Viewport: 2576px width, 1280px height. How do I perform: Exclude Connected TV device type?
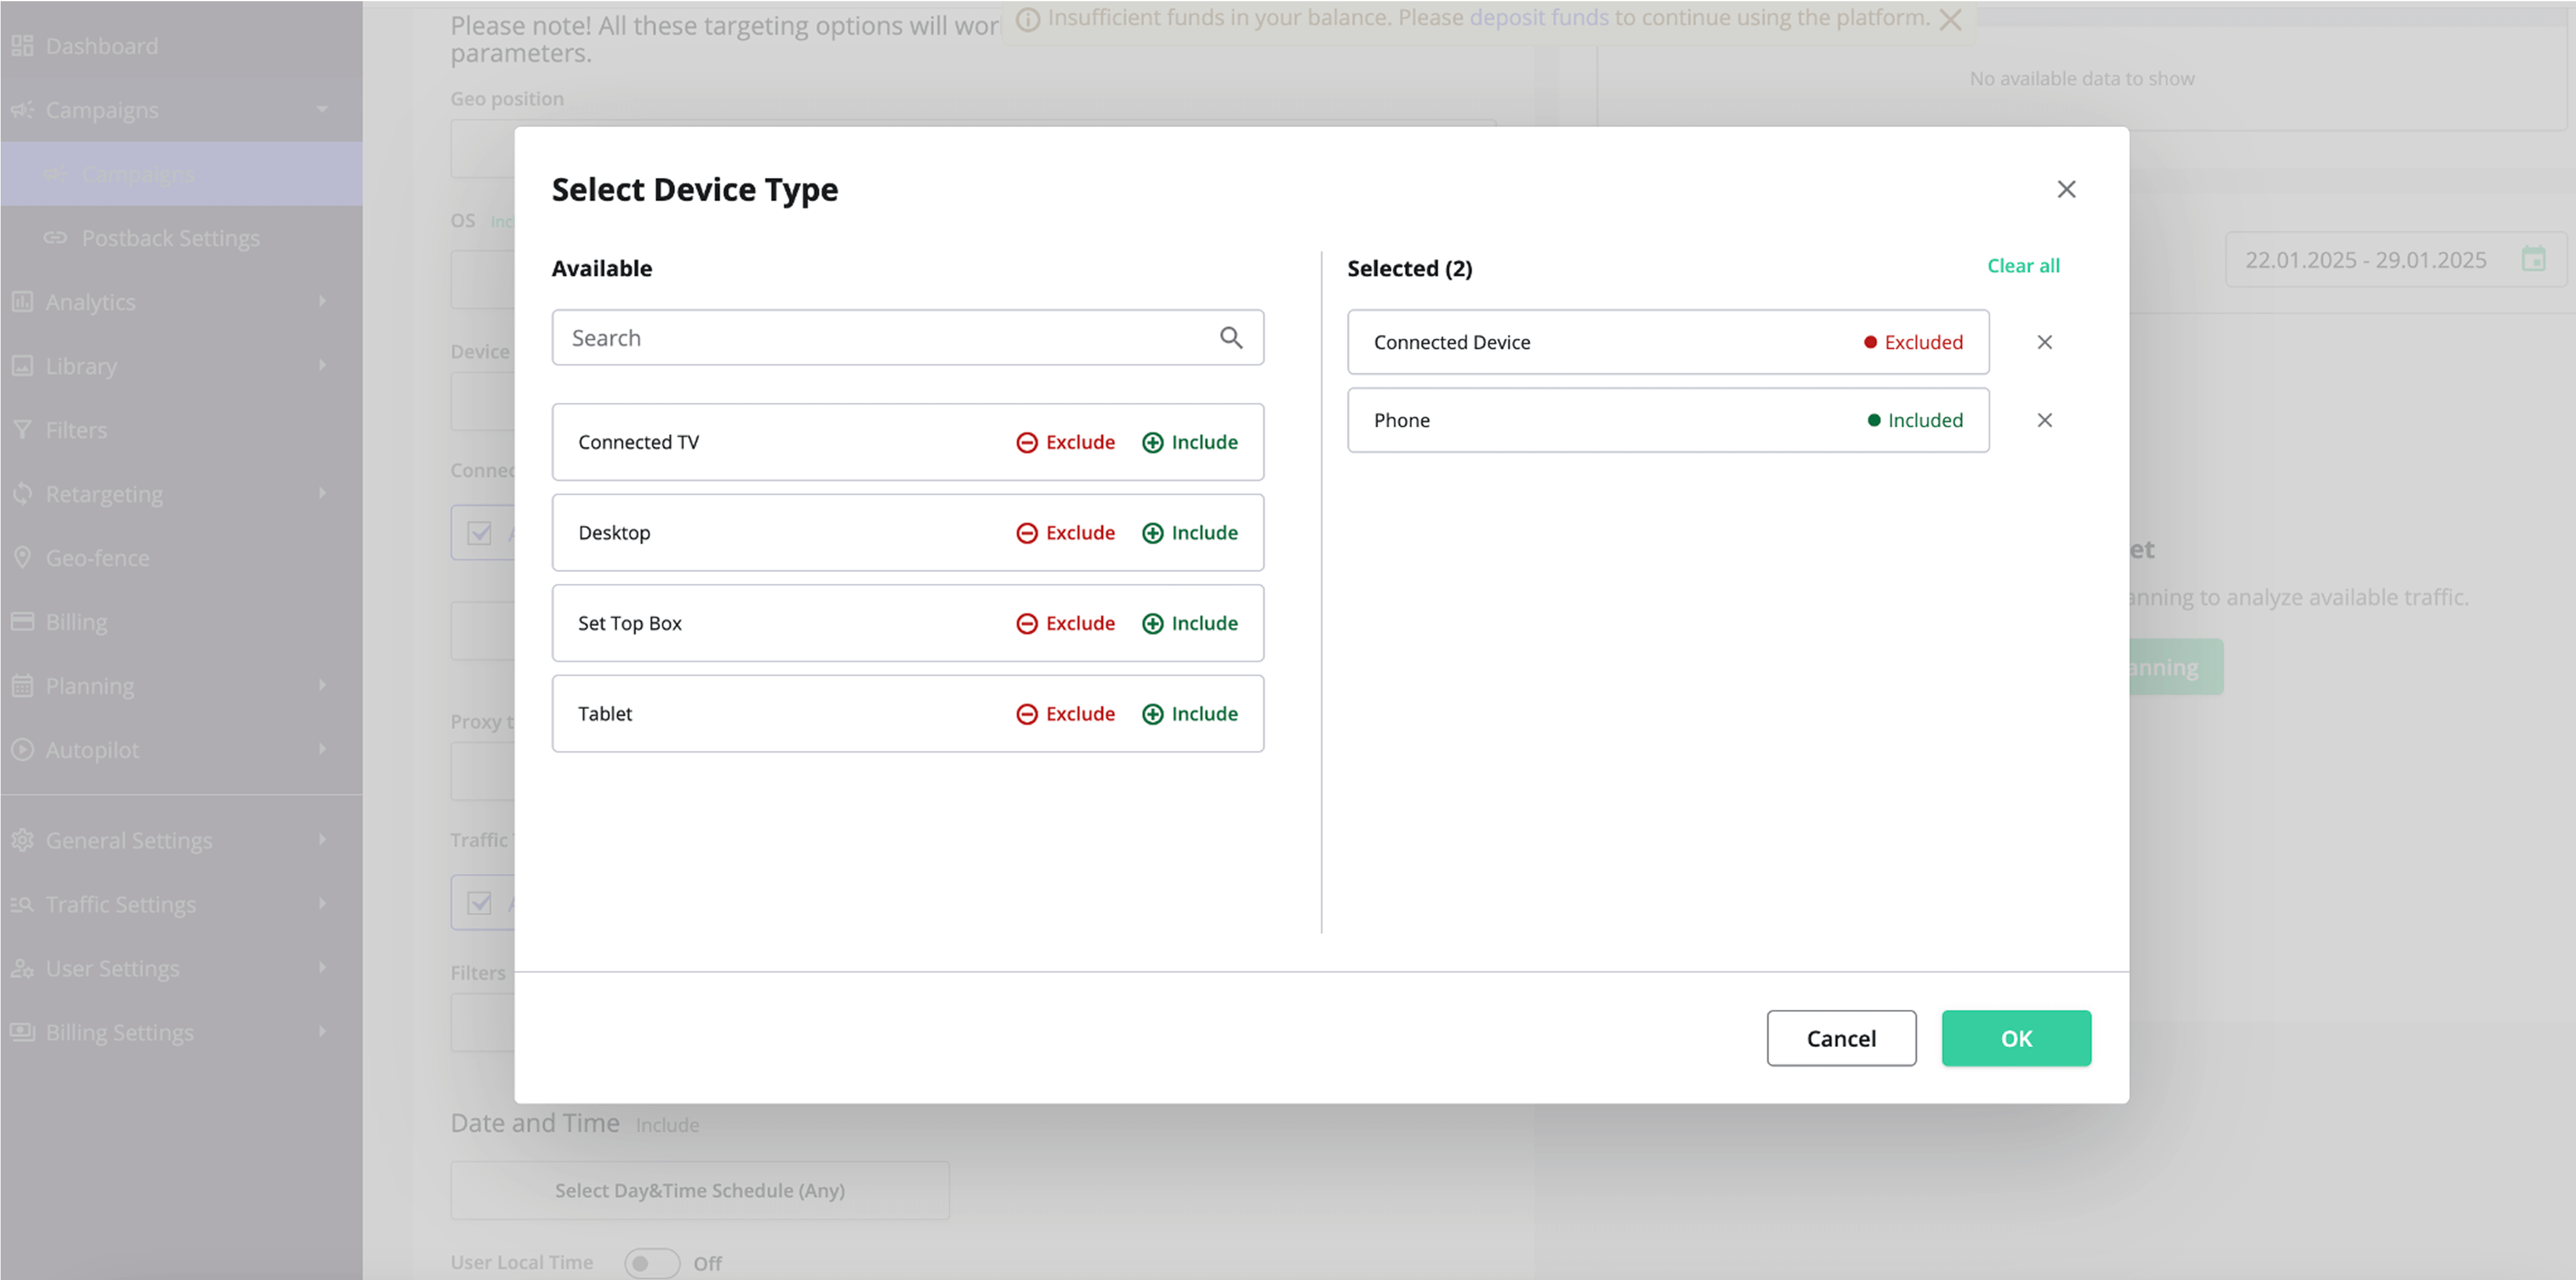pos(1065,442)
